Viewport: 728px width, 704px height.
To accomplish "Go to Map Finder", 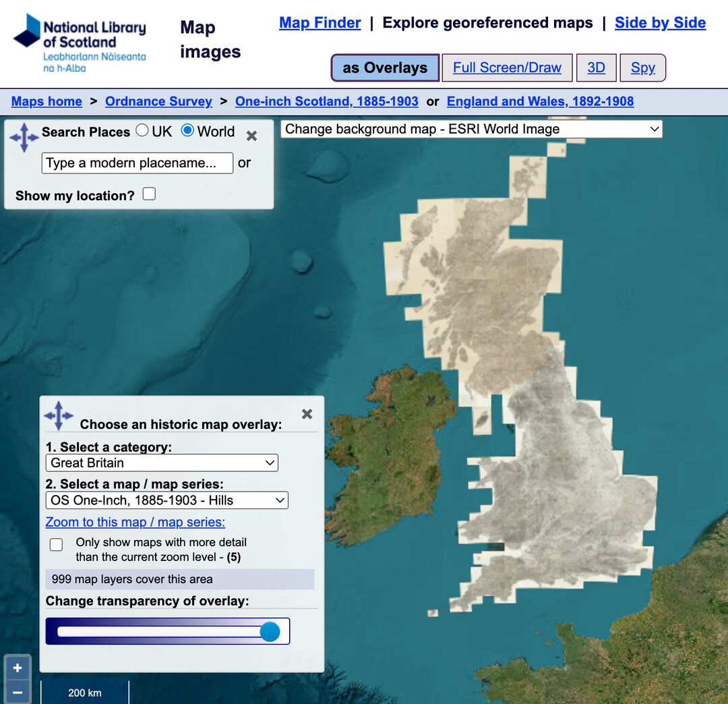I will pyautogui.click(x=320, y=23).
